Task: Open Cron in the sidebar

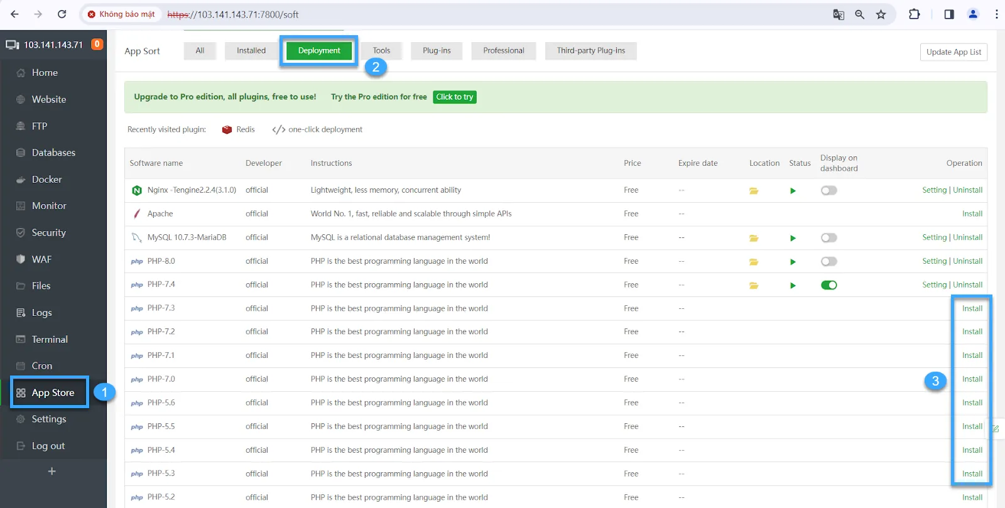Action: 41,365
